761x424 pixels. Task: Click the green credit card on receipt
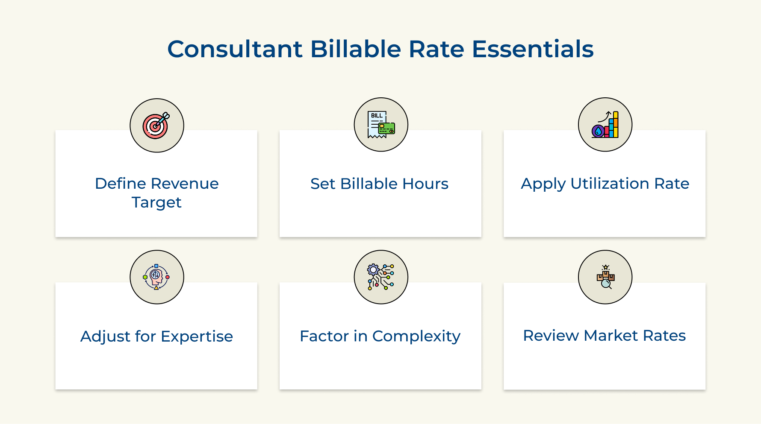(386, 129)
